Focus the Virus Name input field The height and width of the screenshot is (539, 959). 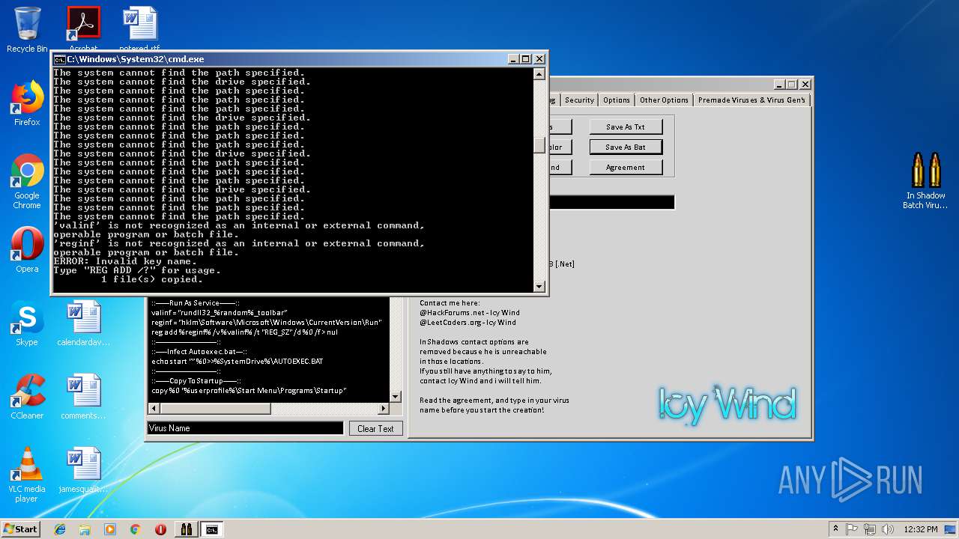246,428
